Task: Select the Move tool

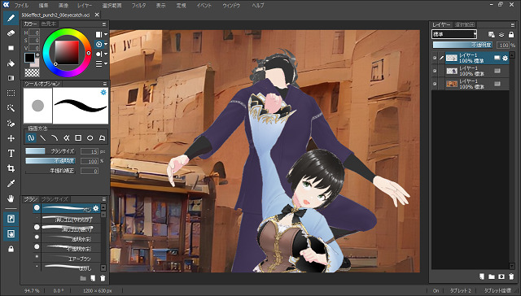Action: click(x=11, y=138)
